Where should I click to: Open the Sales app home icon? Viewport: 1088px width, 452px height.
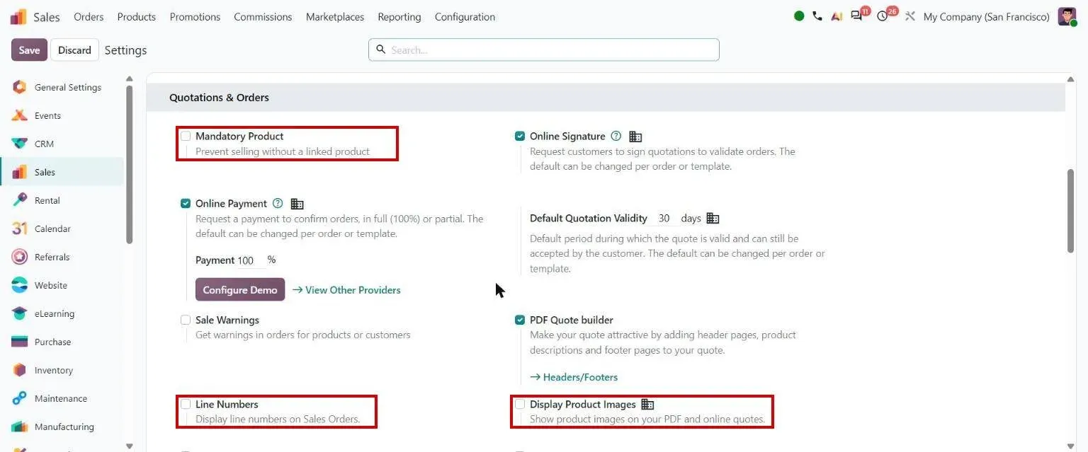coord(19,16)
